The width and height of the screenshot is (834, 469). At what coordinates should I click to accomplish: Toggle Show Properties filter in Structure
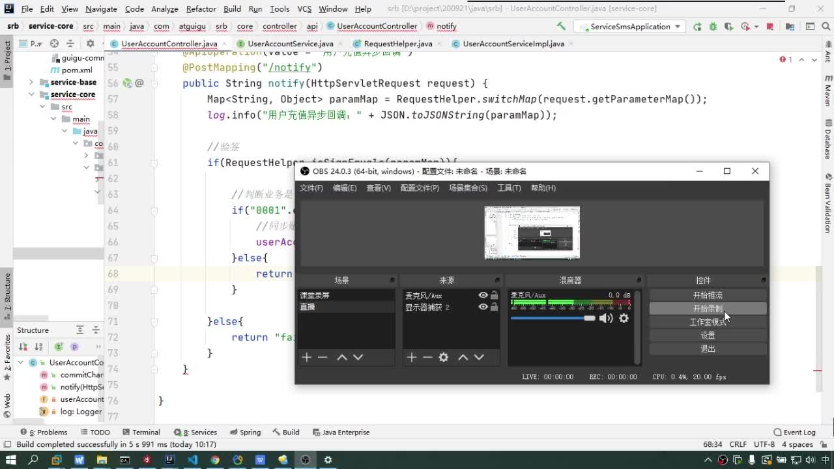pos(74,347)
